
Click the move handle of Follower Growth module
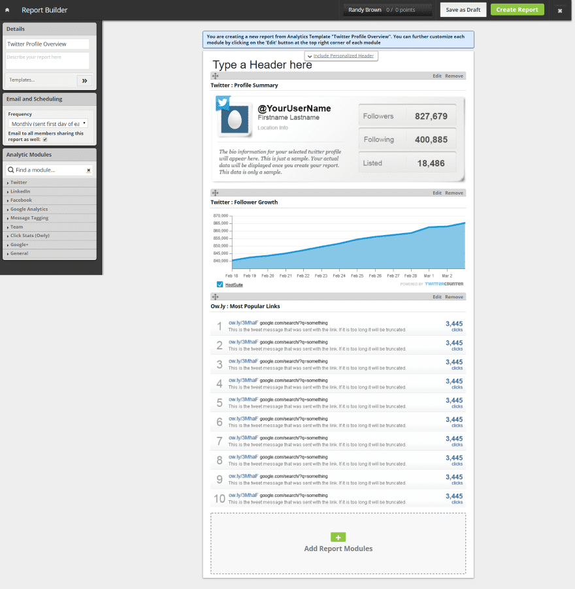[216, 193]
